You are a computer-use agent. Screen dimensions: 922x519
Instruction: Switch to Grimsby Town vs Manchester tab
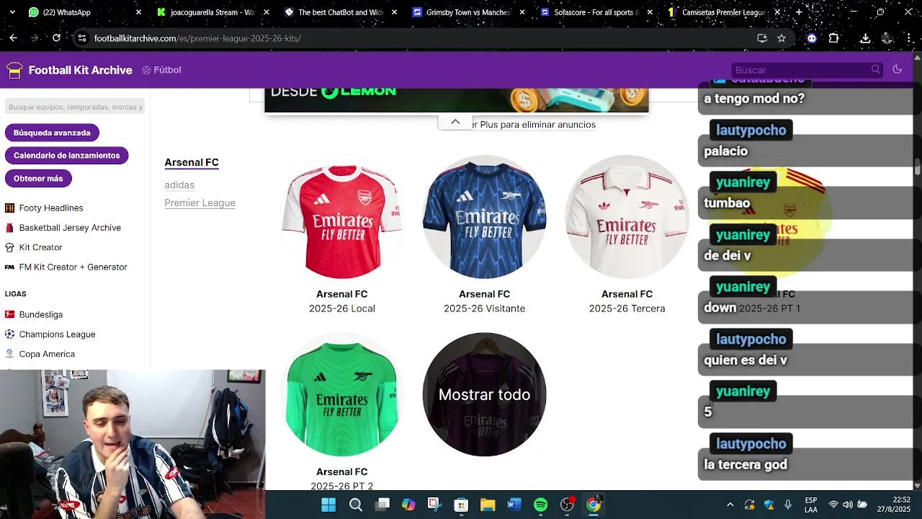[468, 12]
